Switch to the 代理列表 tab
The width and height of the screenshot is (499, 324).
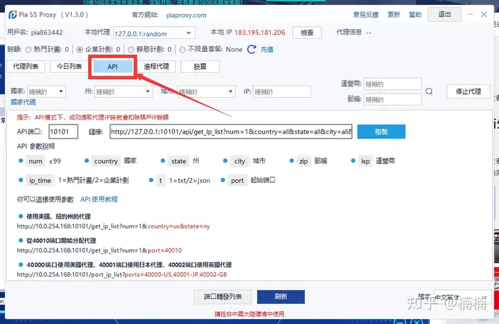26,66
